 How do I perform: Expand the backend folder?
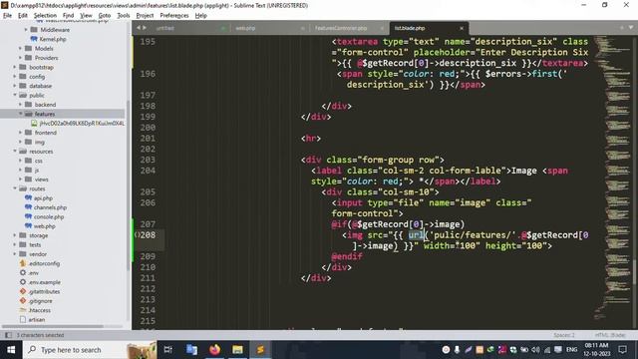pyautogui.click(x=20, y=105)
